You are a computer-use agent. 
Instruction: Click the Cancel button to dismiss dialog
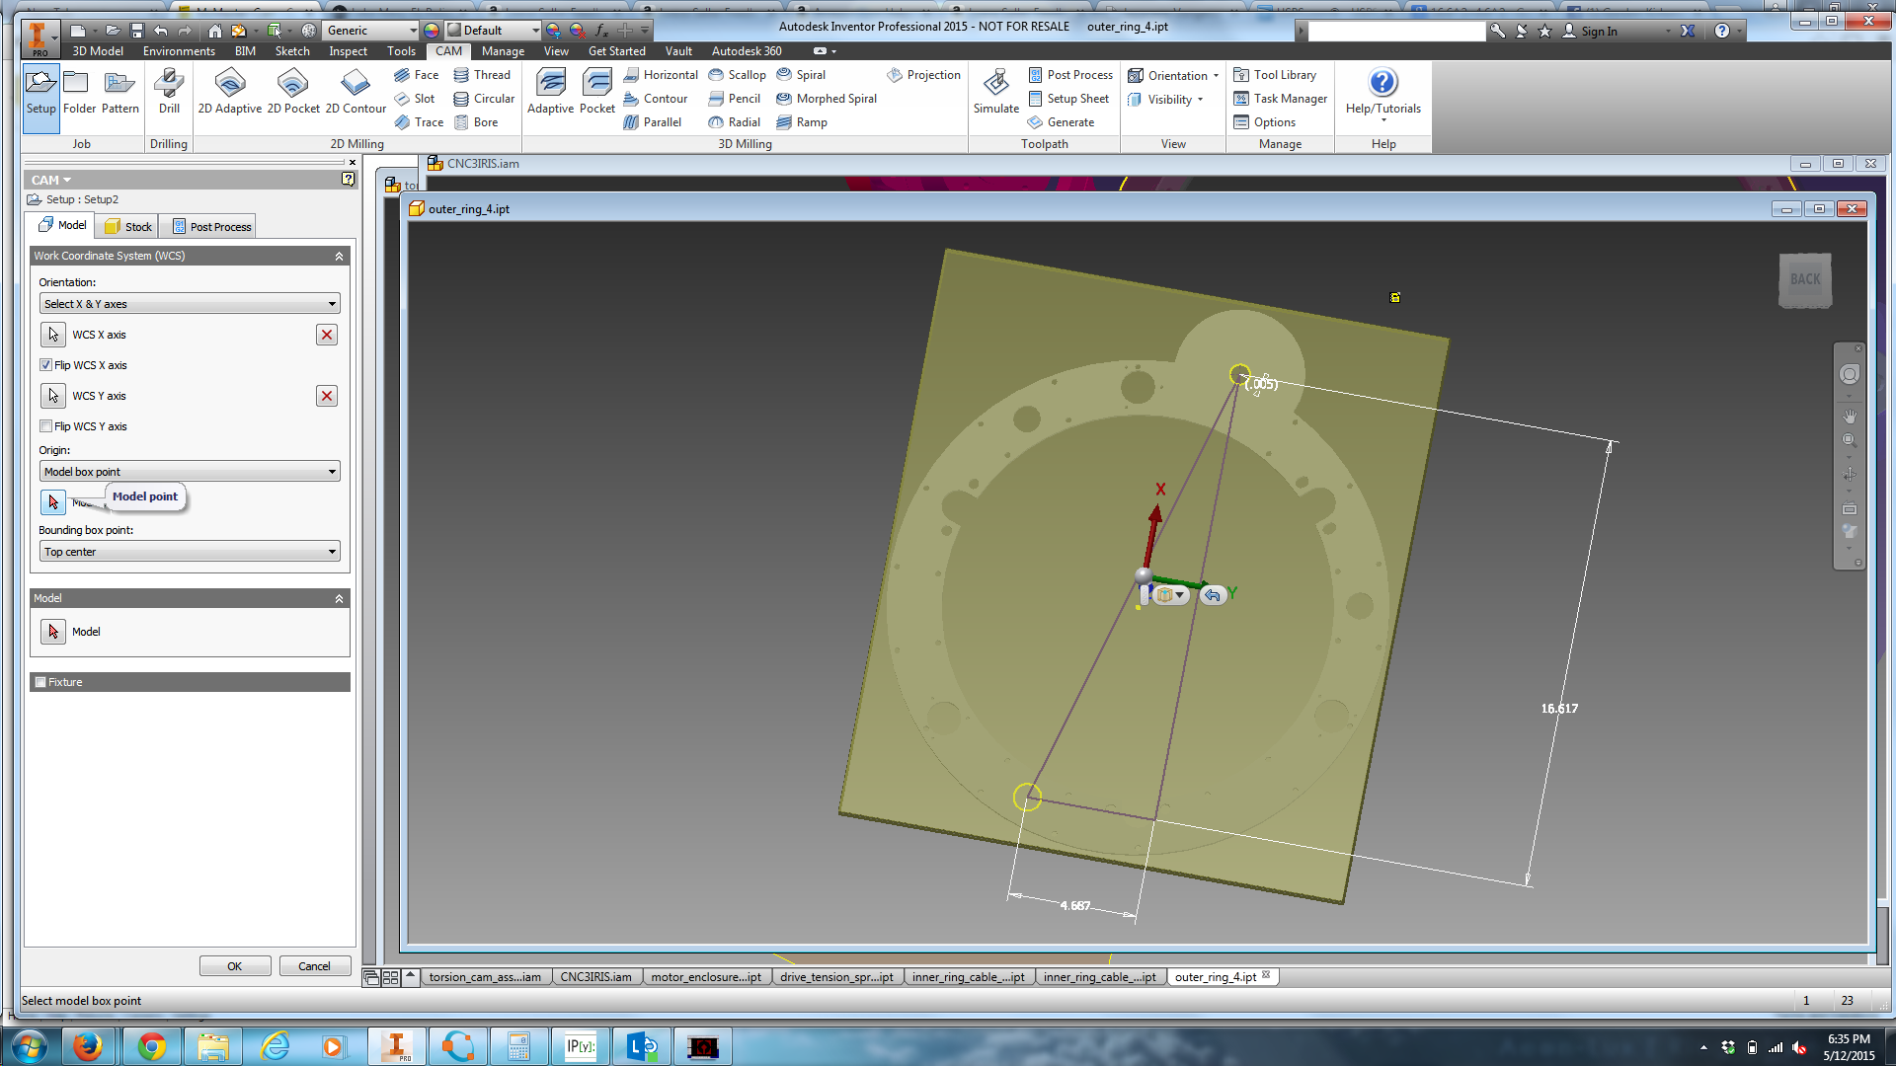314,965
